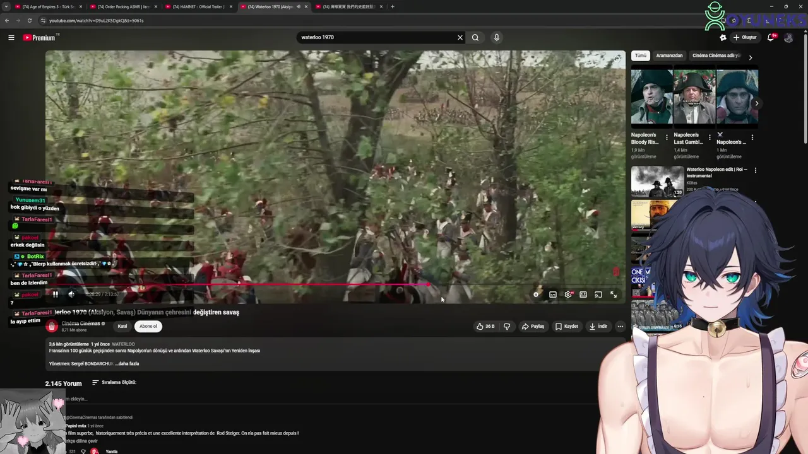This screenshot has width=808, height=454.
Task: Open the YouTube hamburger guide menu
Action: coord(11,37)
